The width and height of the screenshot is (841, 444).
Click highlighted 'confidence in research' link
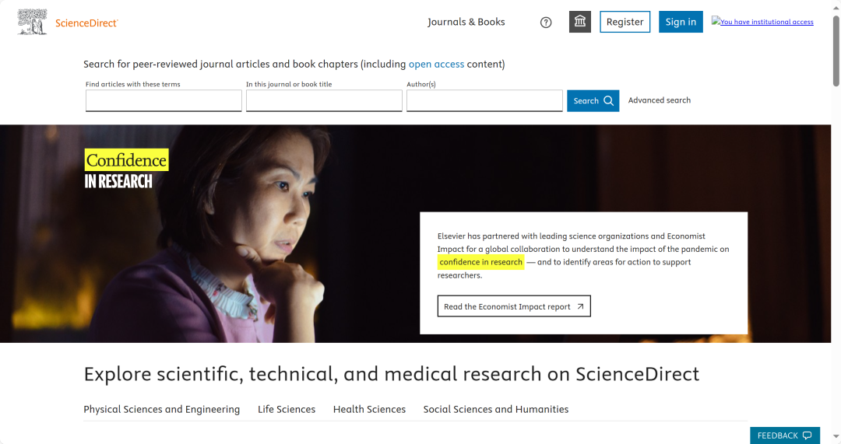480,262
